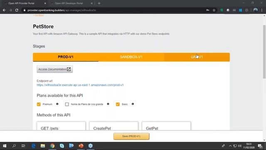
Task: Open a new browser tab with plus icon
Action: tap(99, 3)
